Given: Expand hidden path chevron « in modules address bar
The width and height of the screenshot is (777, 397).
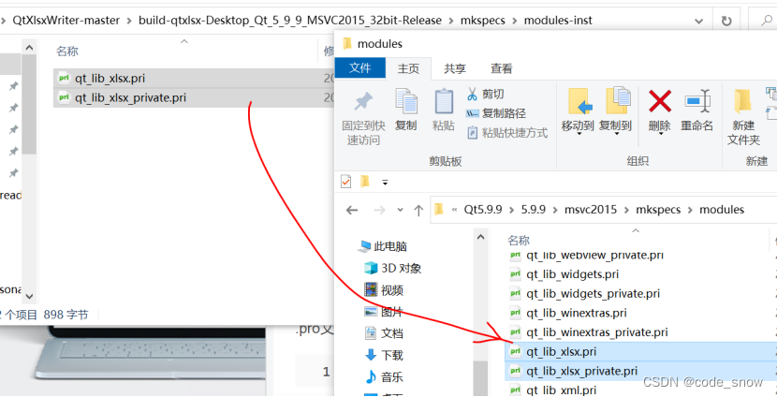Looking at the screenshot, I should 454,210.
